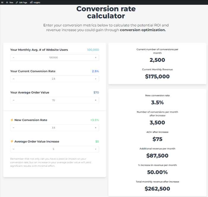Click the plus icon beside New
The image size is (208, 197).
(x=7, y=2)
